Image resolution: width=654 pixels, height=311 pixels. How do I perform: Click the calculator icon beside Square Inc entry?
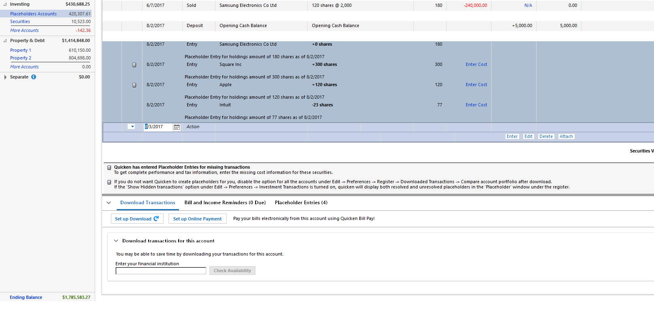click(134, 65)
